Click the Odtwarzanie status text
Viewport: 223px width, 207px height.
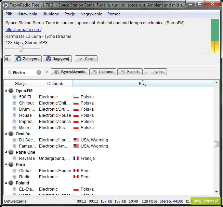click(x=15, y=201)
